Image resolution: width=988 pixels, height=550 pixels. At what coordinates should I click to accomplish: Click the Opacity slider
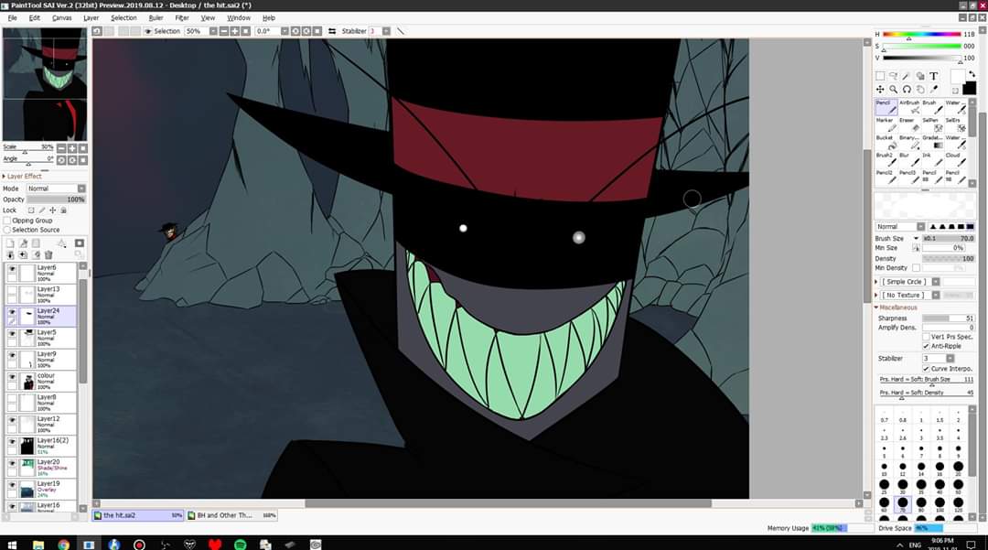56,200
